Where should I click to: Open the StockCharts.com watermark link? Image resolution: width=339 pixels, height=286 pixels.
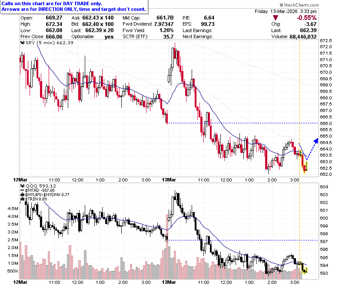[x=301, y=5]
